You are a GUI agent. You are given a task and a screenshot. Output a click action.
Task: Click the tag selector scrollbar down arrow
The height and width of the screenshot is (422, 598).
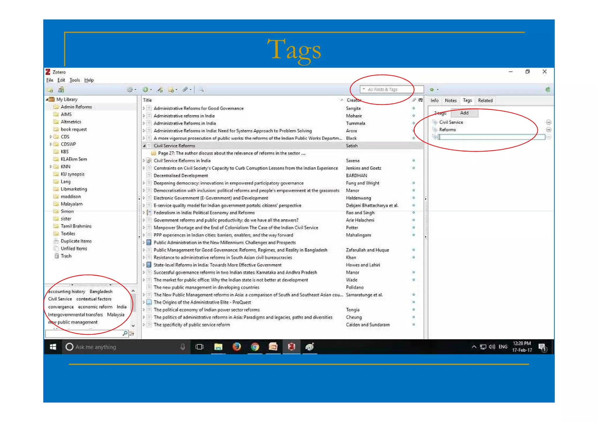(133, 325)
